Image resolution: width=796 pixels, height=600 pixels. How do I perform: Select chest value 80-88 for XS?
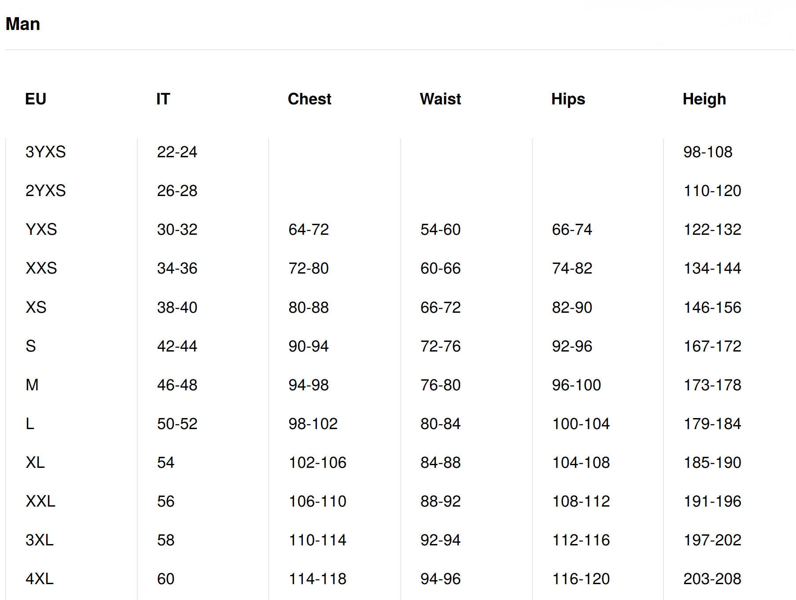coord(309,307)
